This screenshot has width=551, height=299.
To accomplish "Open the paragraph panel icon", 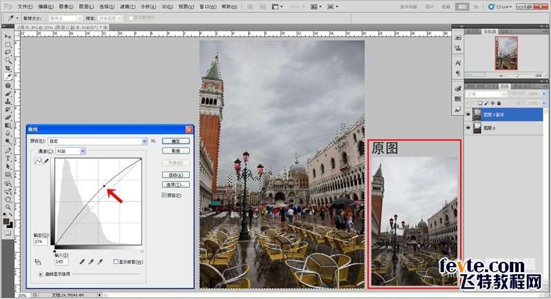I will 458,74.
